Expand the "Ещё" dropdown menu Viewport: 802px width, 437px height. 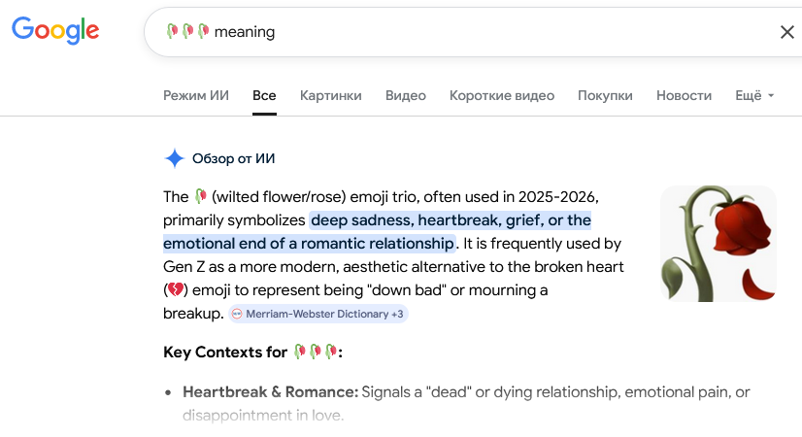click(x=754, y=95)
